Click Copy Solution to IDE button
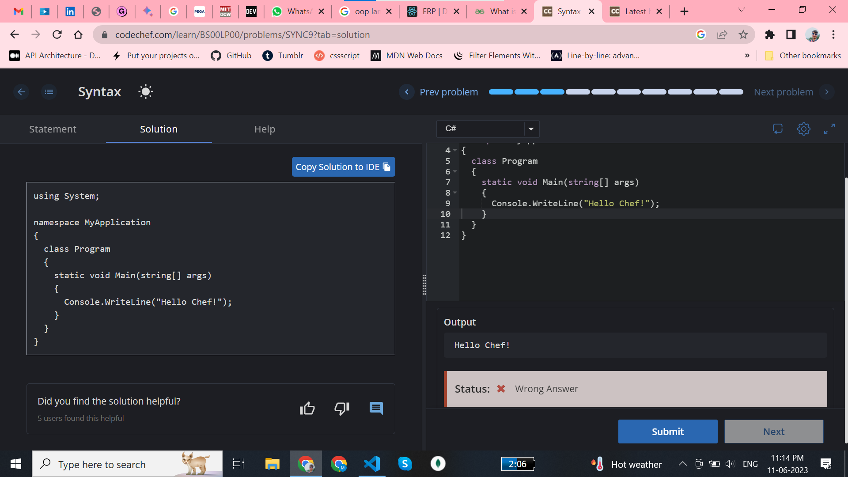Viewport: 848px width, 477px height. click(343, 167)
